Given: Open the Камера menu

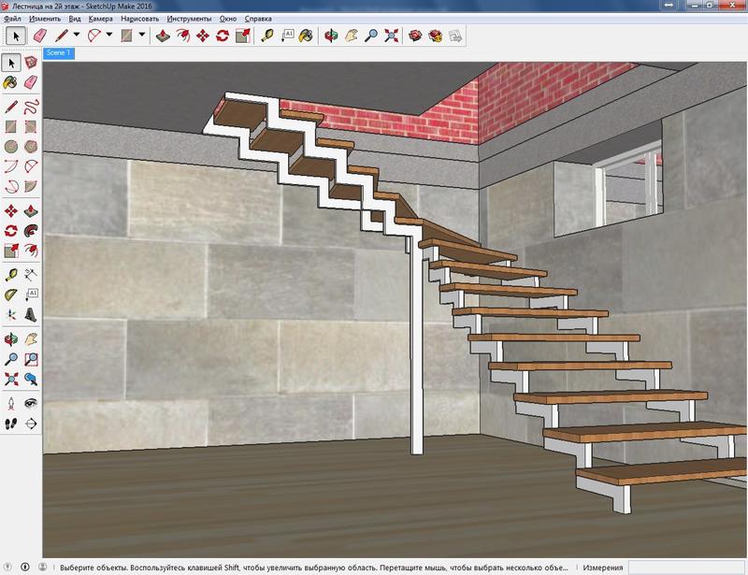Looking at the screenshot, I should 100,19.
